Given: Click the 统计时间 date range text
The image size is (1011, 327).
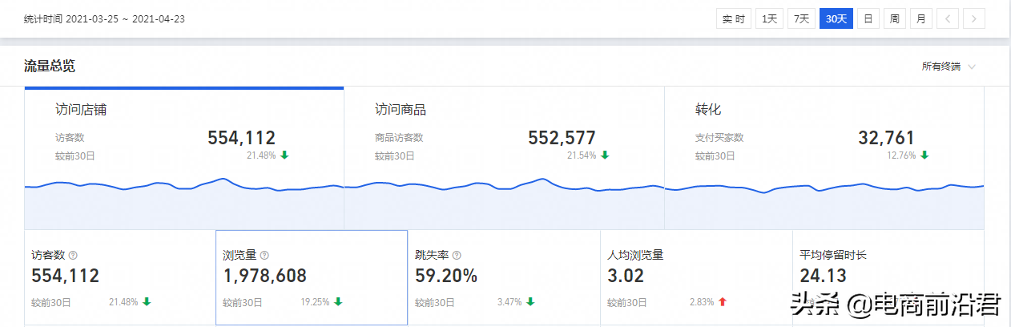Looking at the screenshot, I should pyautogui.click(x=104, y=18).
